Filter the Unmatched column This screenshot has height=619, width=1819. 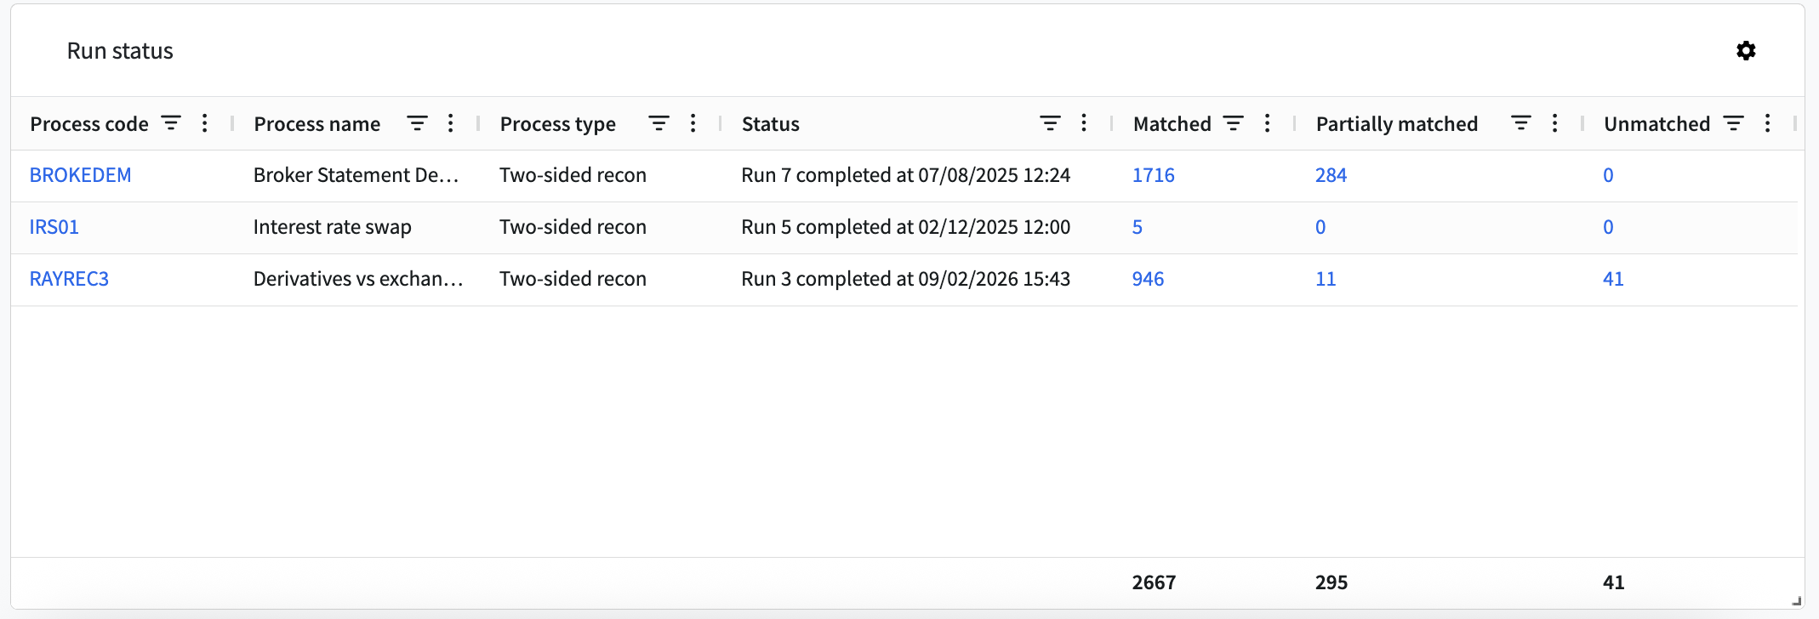[1733, 123]
